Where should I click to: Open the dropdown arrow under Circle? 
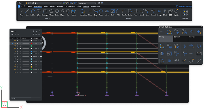tap(57, 17)
